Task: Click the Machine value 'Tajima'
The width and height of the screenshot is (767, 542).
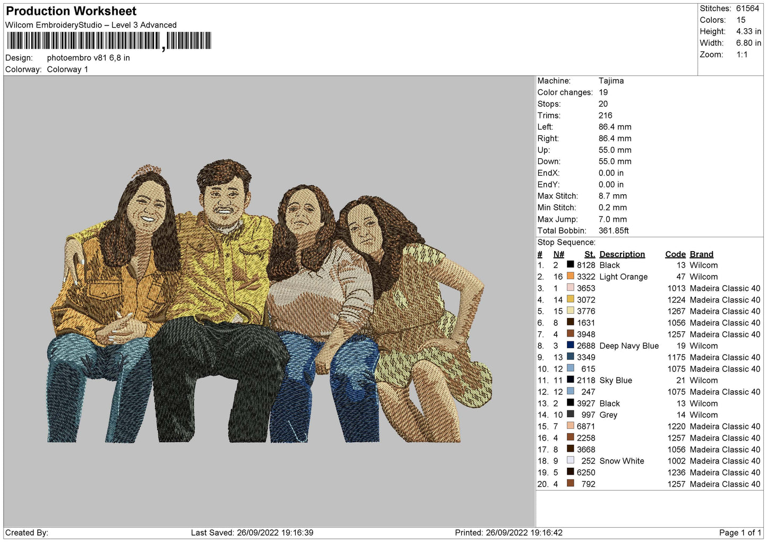Action: (x=611, y=81)
